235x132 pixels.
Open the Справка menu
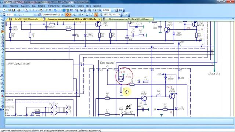point(97,6)
